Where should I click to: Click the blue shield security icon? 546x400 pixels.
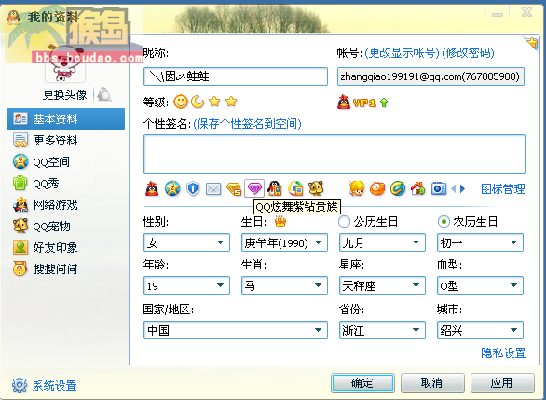click(193, 188)
